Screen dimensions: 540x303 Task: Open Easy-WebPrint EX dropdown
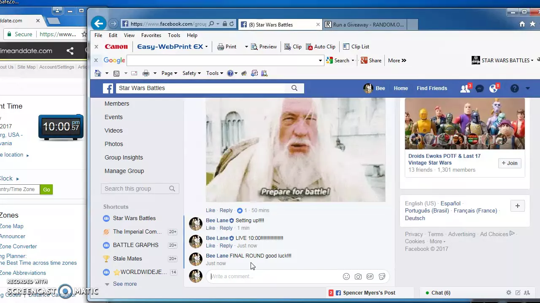click(206, 47)
